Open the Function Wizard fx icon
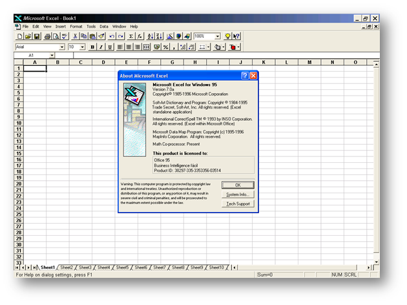The image size is (407, 305). [140, 36]
